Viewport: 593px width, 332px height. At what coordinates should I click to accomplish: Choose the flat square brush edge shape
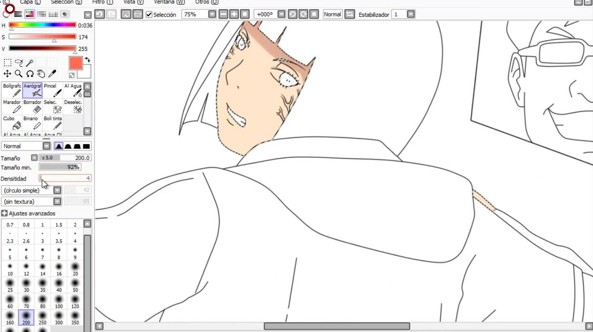[x=86, y=146]
